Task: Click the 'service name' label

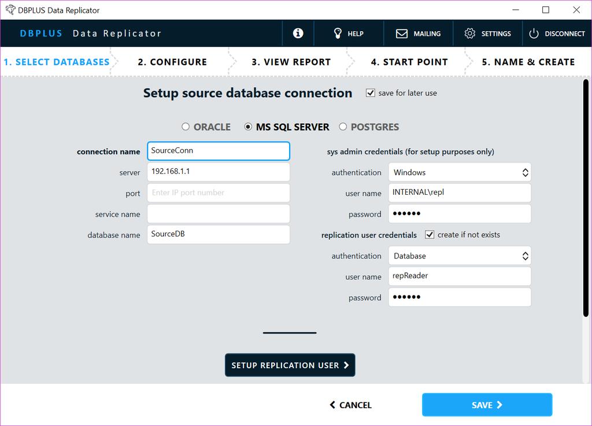Action: [x=117, y=214]
